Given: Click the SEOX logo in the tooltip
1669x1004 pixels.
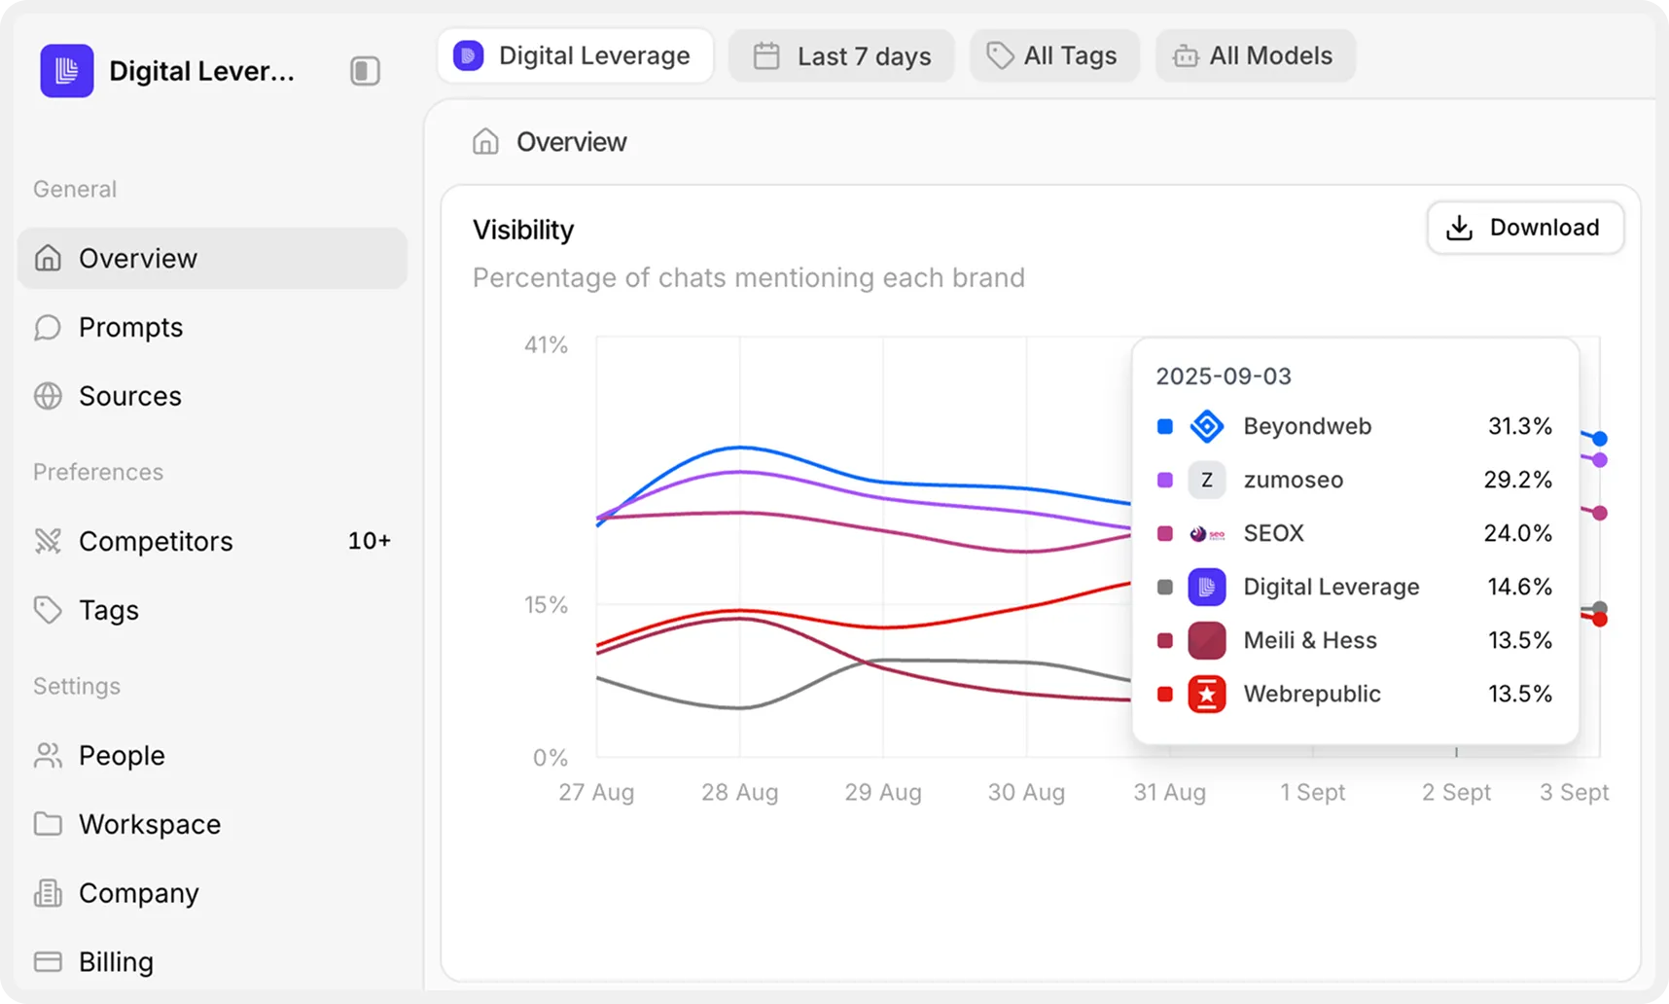Looking at the screenshot, I should pyautogui.click(x=1207, y=533).
